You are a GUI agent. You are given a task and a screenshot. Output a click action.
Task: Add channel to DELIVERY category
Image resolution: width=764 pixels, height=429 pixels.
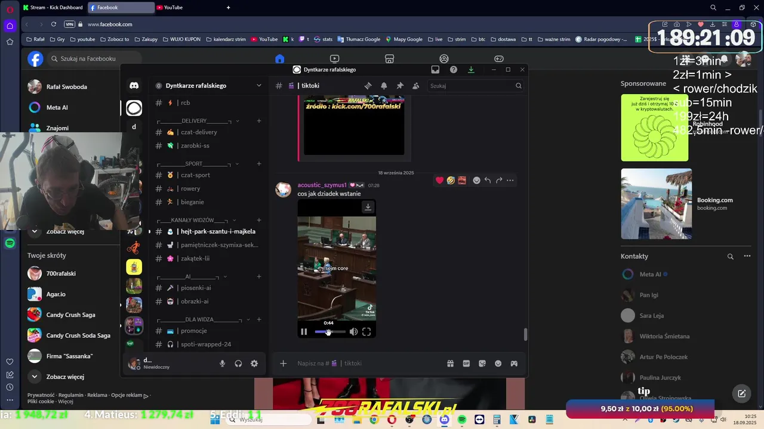259,121
